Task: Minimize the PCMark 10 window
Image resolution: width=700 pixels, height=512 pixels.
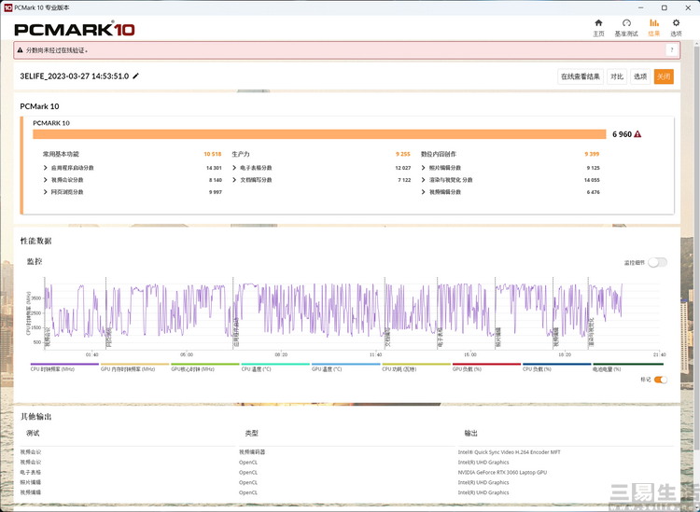Action: coord(641,7)
